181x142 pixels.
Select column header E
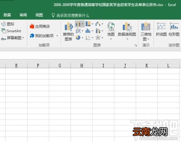16,66
